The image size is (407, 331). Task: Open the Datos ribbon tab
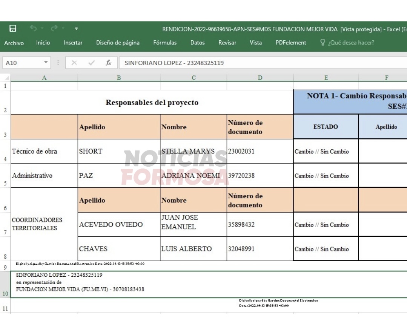point(198,43)
